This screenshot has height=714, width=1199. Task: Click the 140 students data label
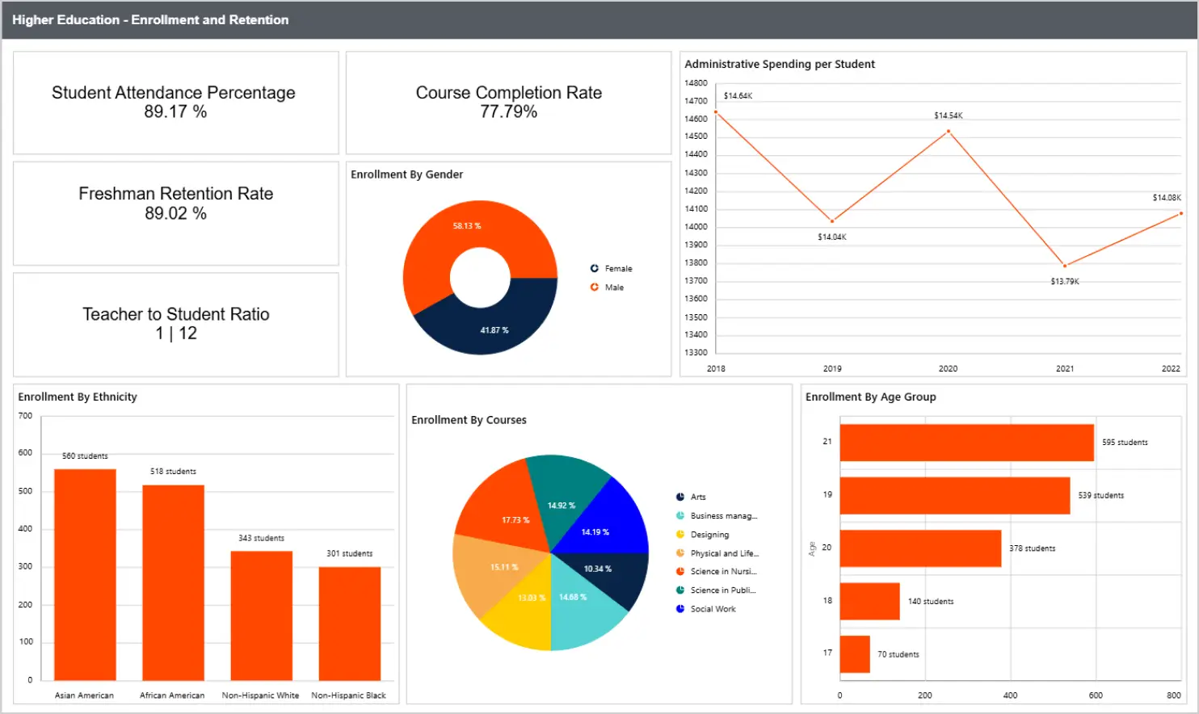tap(931, 602)
